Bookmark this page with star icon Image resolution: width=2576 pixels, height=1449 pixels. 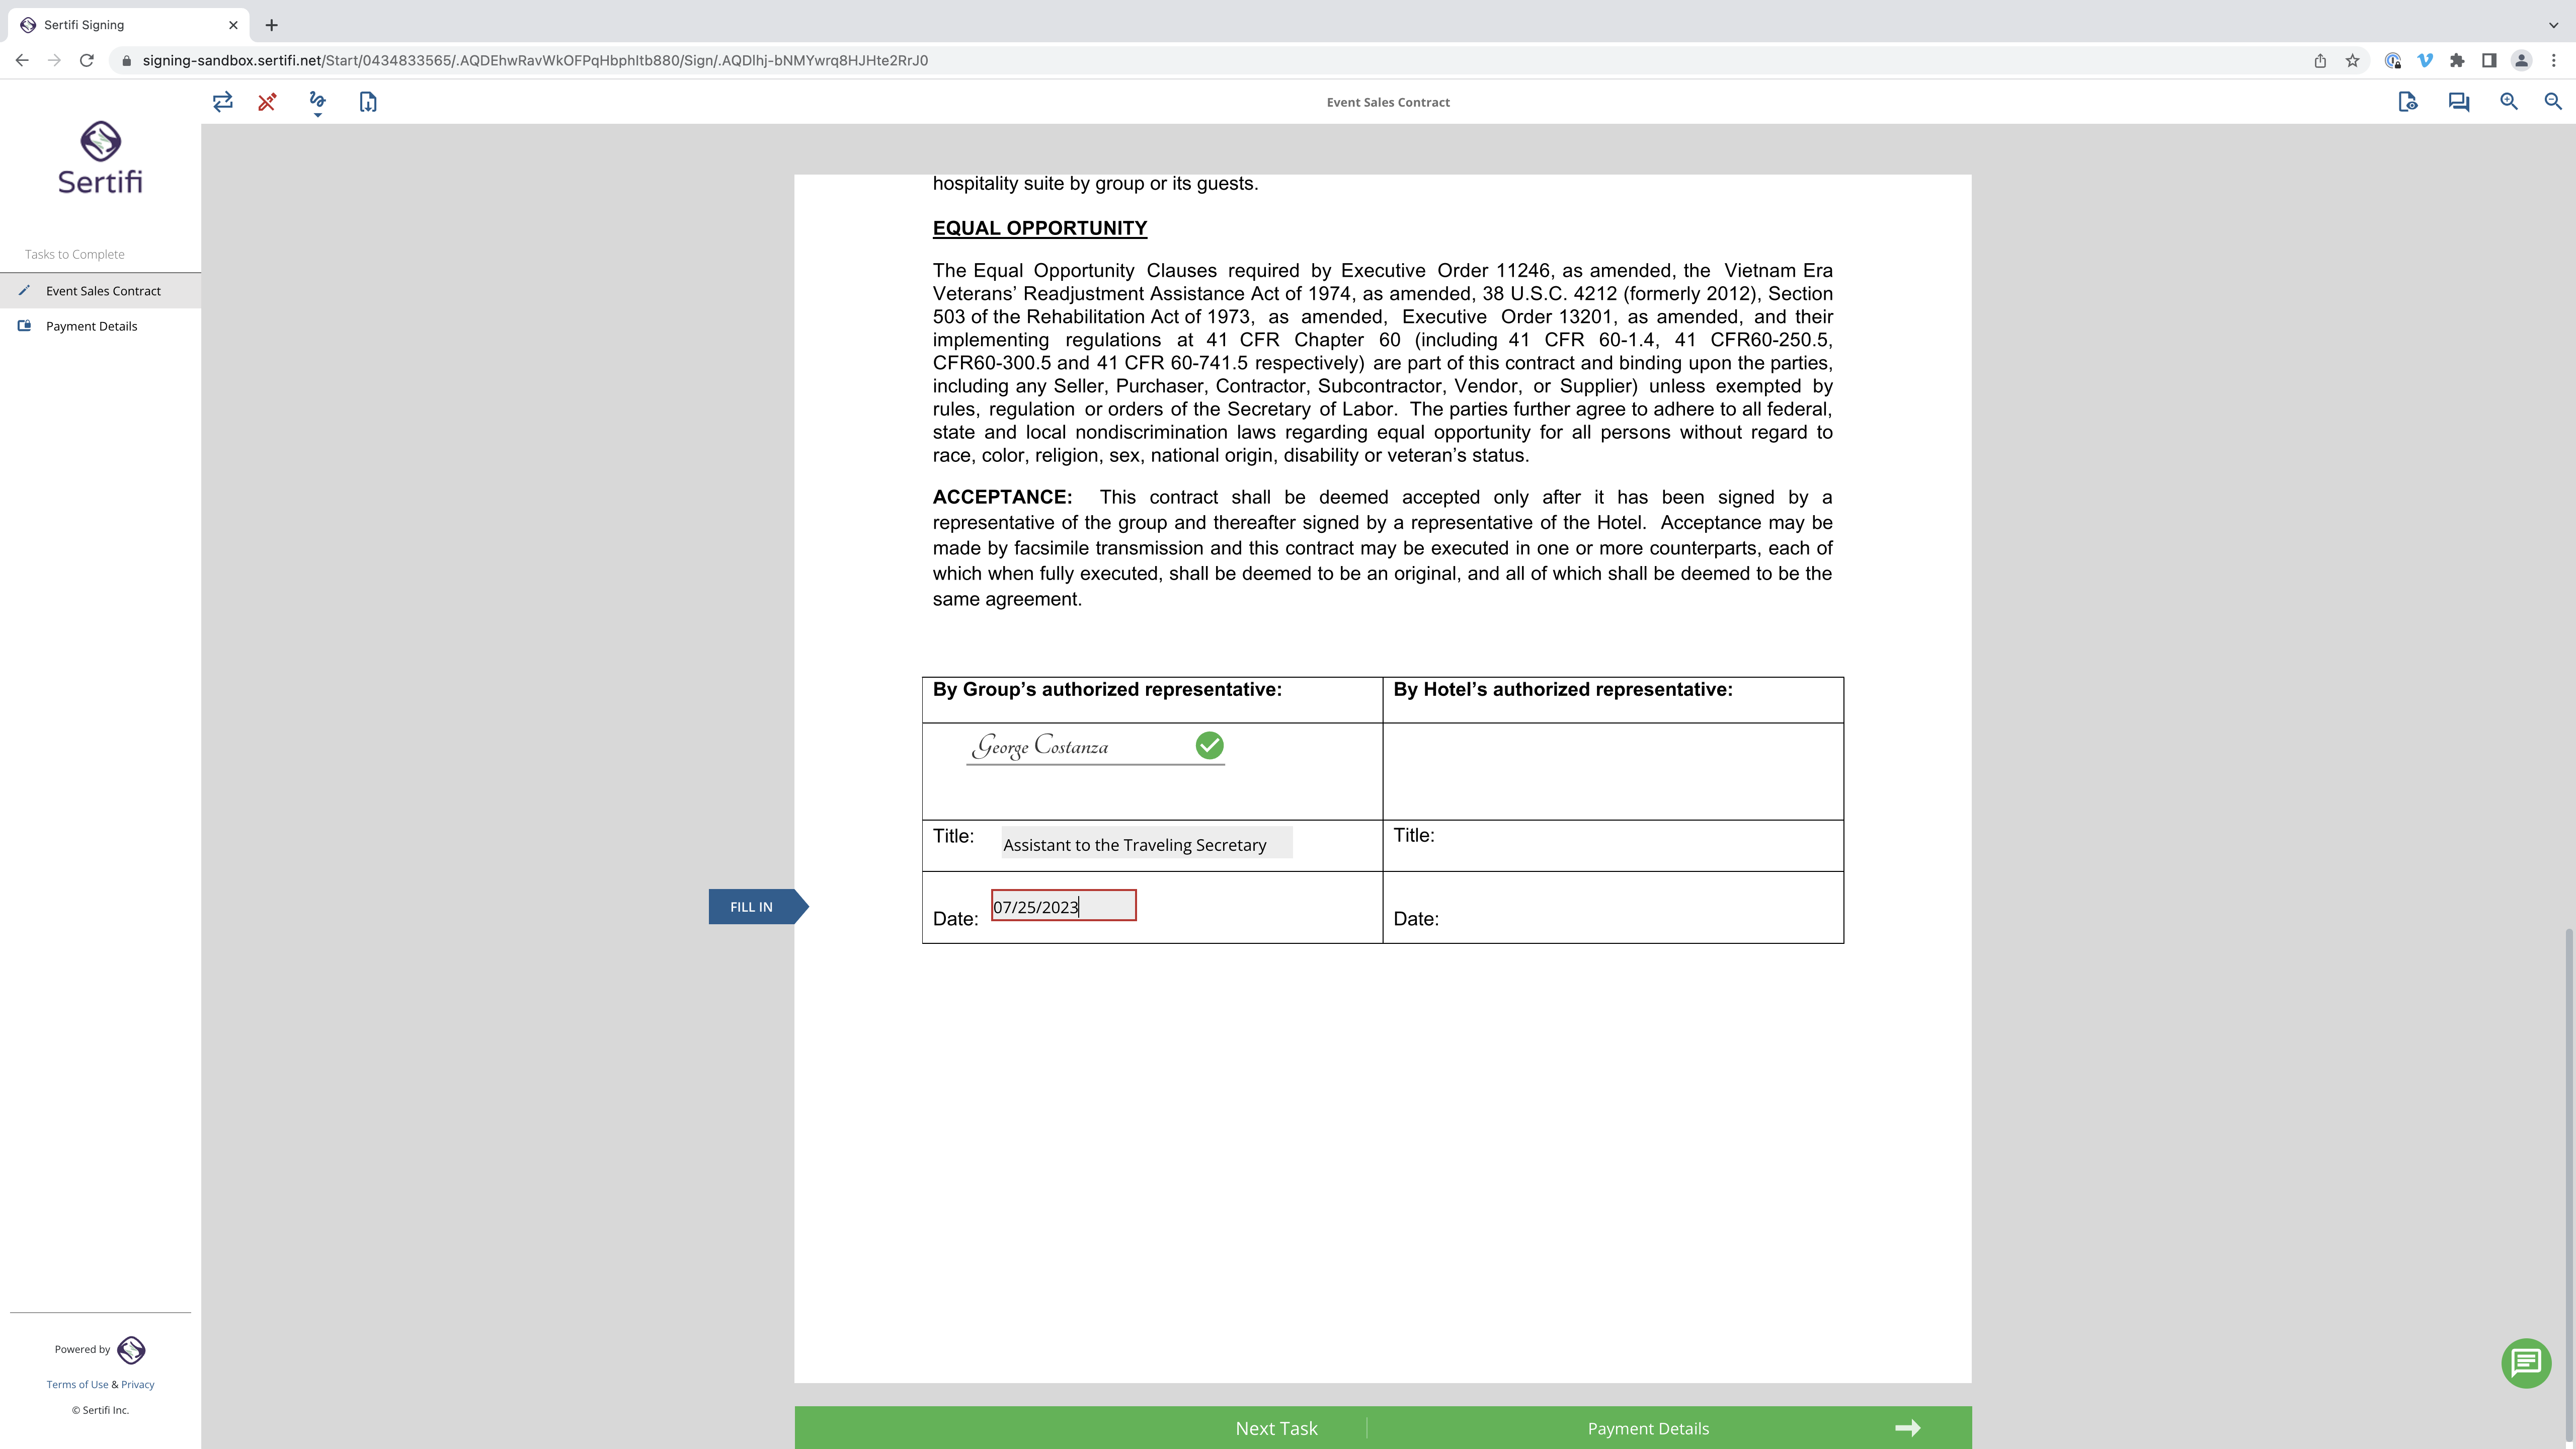click(2353, 61)
